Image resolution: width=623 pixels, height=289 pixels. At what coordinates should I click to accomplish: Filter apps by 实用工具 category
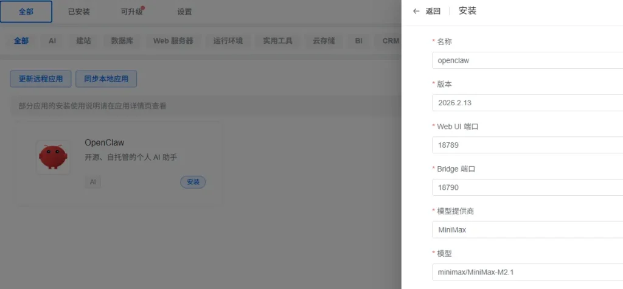pos(277,41)
